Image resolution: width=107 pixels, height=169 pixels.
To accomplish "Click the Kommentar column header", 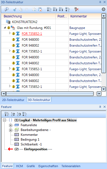I will (85, 16).
